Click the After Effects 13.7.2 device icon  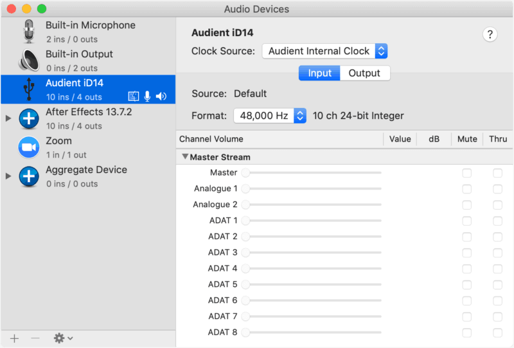[29, 118]
